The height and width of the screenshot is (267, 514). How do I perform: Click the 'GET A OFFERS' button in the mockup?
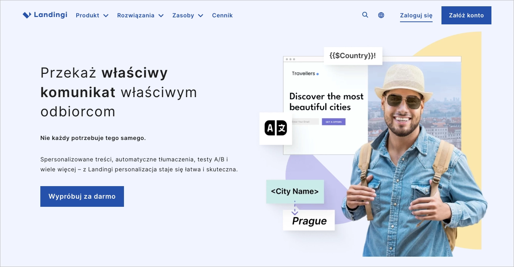point(333,121)
